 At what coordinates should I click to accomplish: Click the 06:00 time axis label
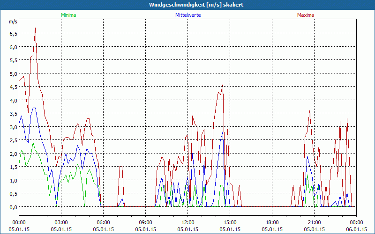pyautogui.click(x=103, y=223)
